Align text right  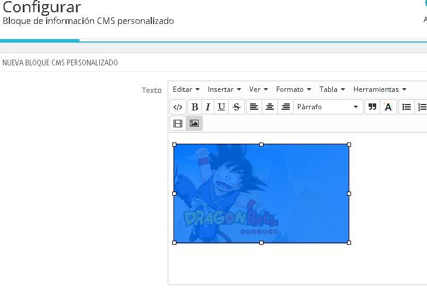(286, 107)
